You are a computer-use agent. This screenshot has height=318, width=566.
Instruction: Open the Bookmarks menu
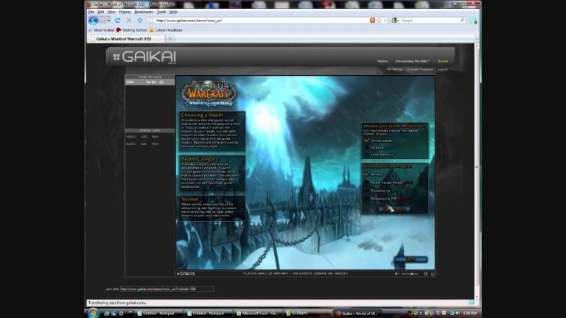coord(144,12)
